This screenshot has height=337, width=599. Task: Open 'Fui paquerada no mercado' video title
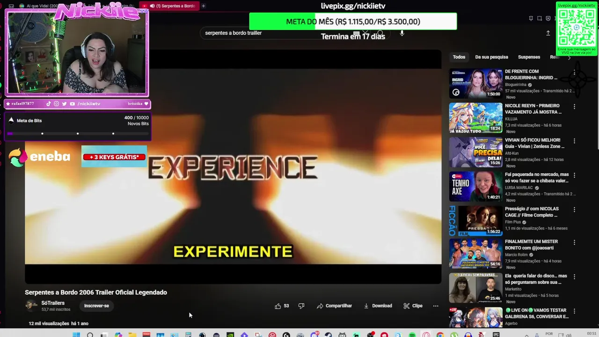coord(537,177)
